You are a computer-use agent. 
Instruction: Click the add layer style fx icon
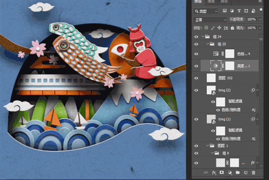[214, 172]
